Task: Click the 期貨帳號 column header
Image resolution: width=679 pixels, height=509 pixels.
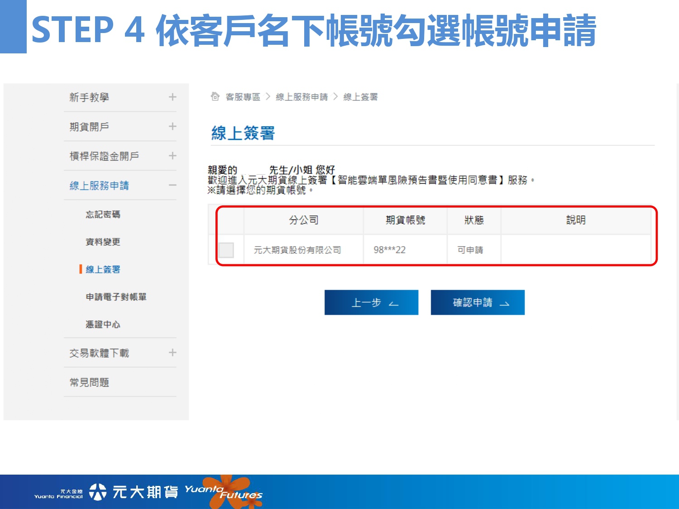Action: [x=406, y=220]
